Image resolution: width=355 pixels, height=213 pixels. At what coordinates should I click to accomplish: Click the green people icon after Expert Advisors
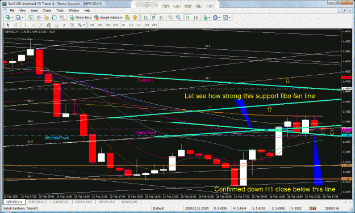[x=127, y=18]
